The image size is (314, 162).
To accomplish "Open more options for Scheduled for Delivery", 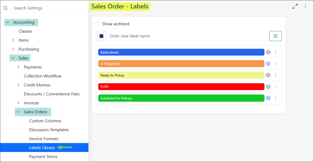I will 276,98.
